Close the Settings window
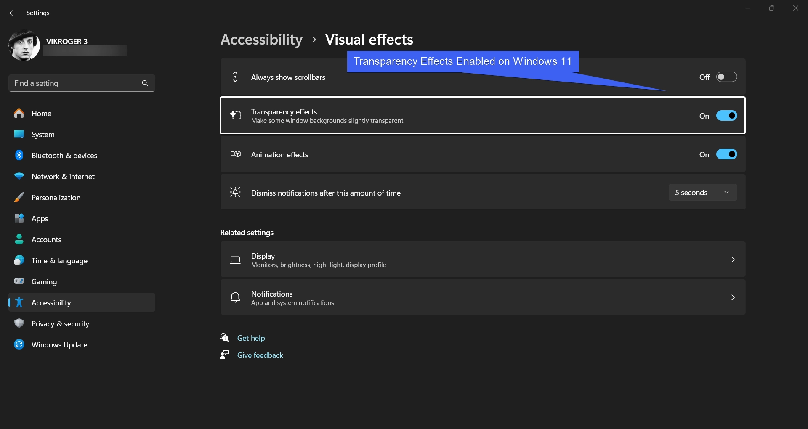 (x=795, y=8)
